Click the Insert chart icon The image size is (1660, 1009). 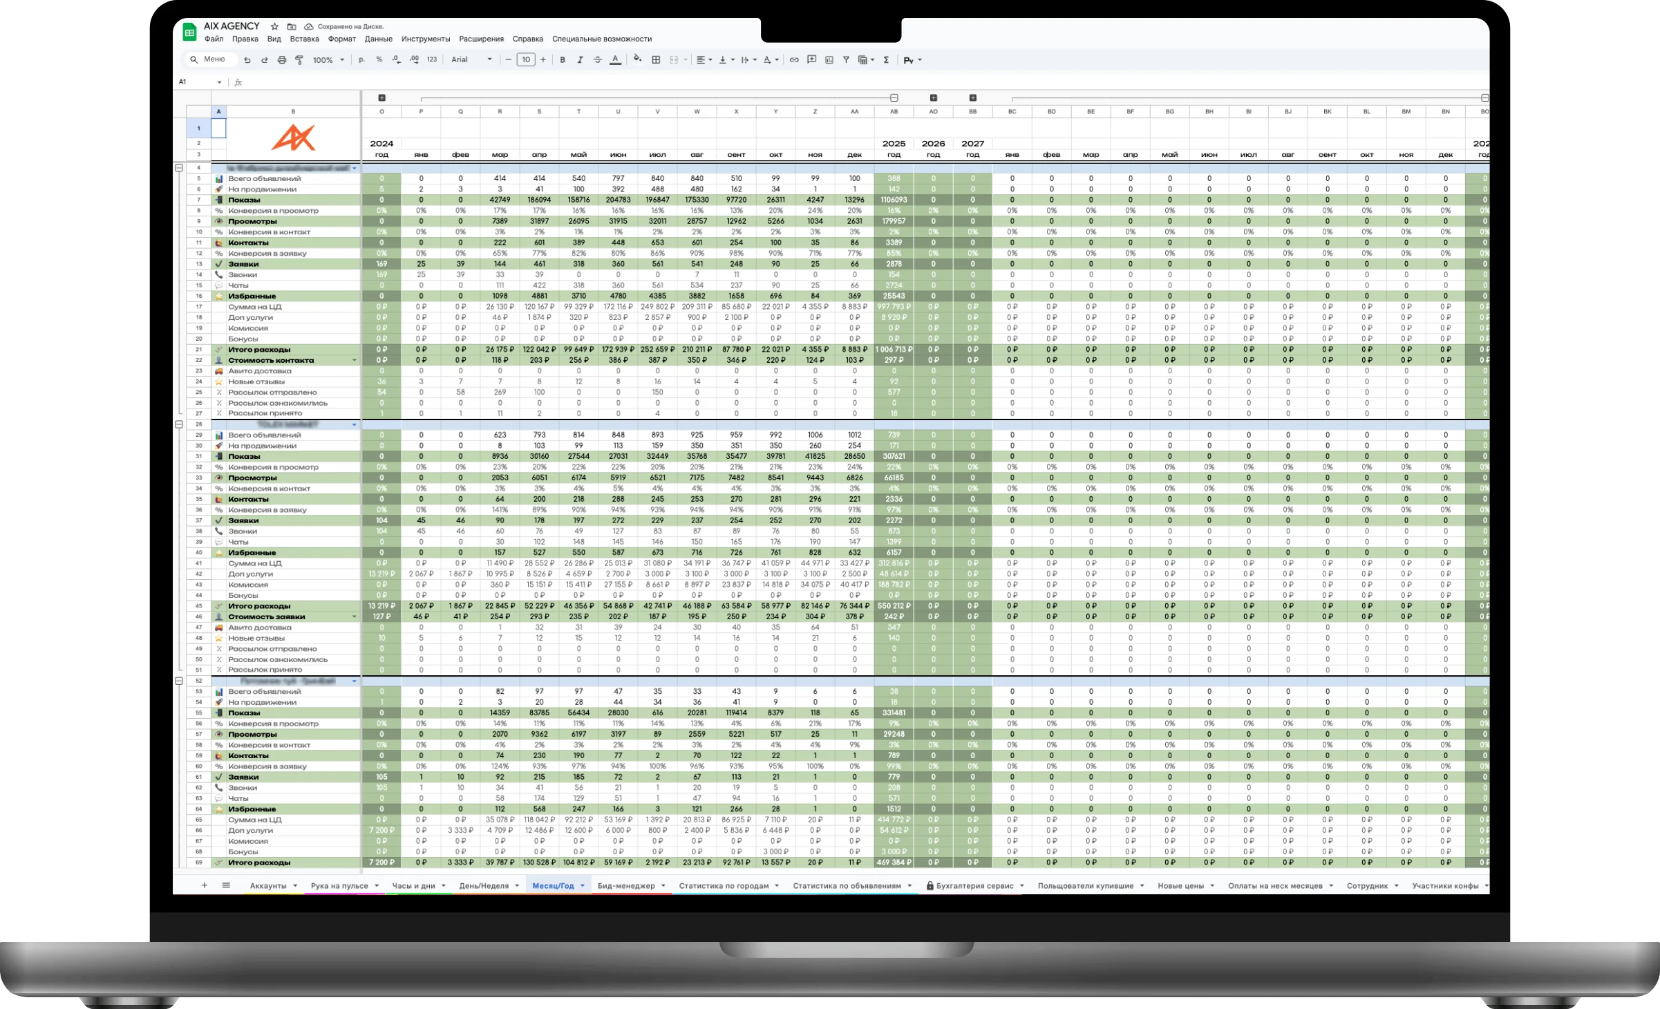829,60
